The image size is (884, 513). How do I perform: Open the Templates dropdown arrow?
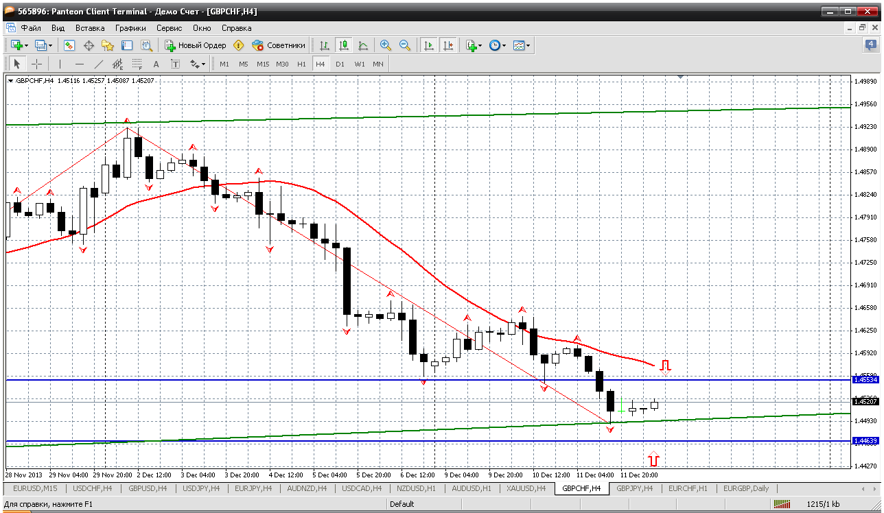tap(528, 45)
